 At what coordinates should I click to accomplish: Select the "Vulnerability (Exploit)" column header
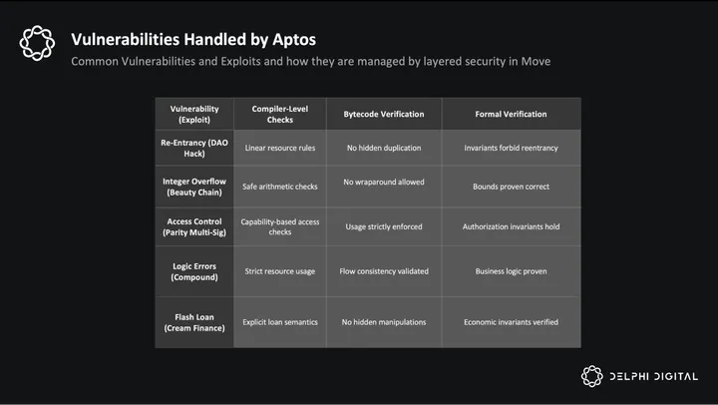click(x=194, y=114)
